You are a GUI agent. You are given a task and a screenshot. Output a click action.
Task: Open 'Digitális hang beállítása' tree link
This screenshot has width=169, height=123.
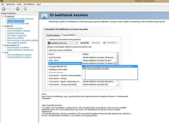pos(15,38)
